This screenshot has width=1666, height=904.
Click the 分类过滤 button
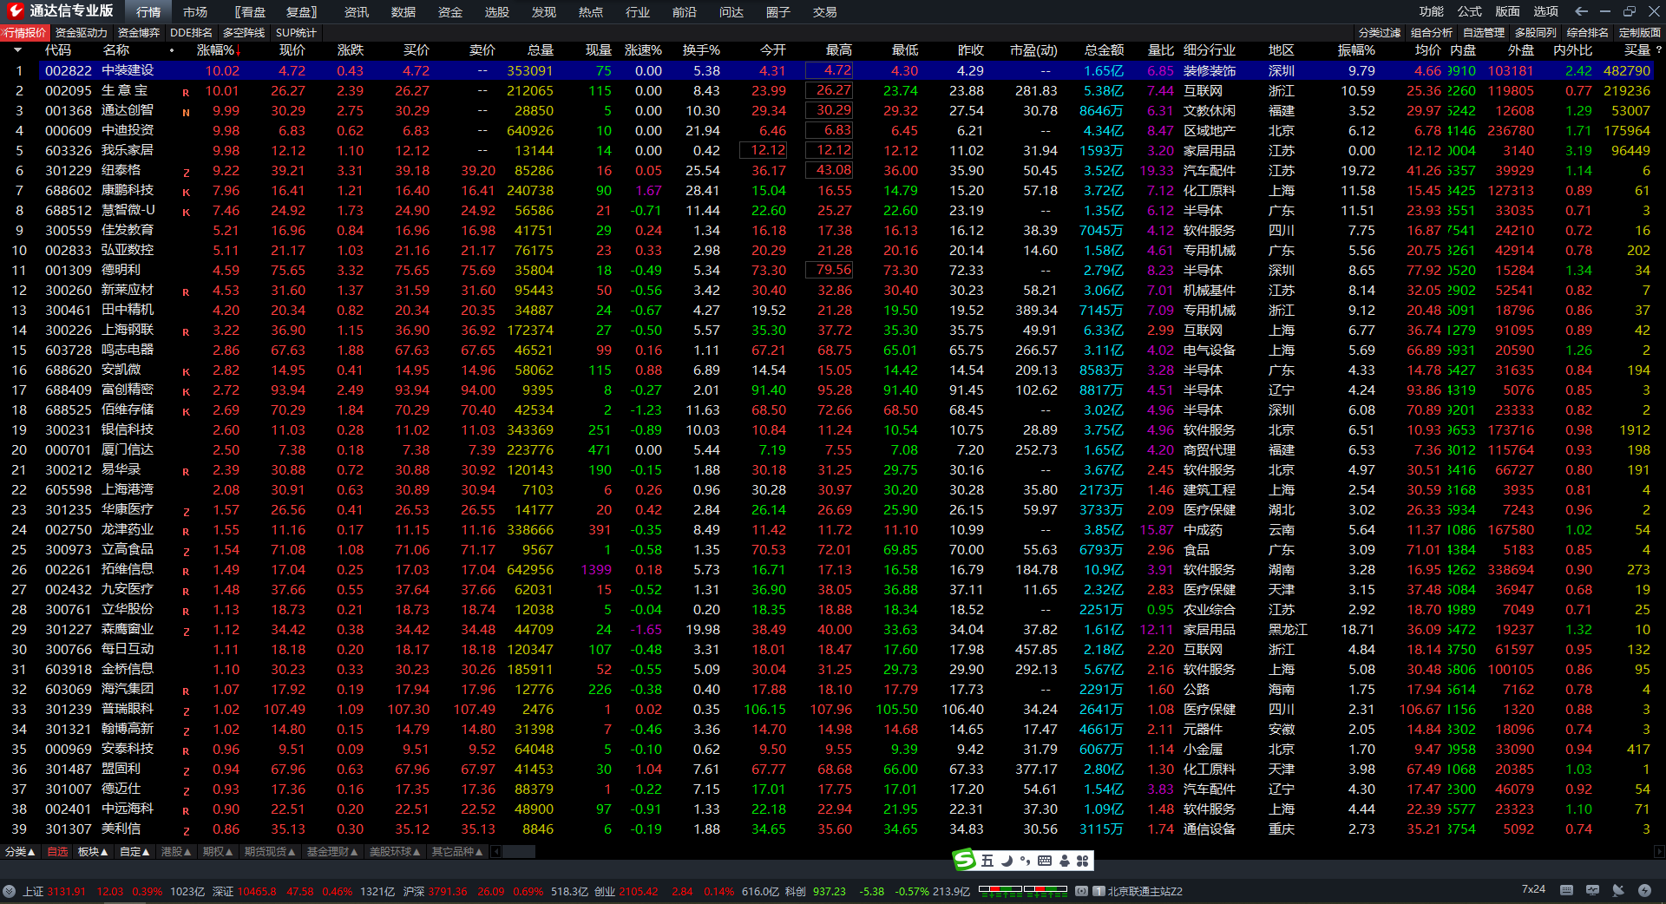coord(1380,33)
